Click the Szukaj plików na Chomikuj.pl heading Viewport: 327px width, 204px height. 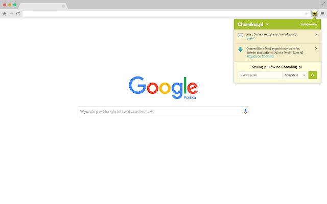click(x=277, y=67)
